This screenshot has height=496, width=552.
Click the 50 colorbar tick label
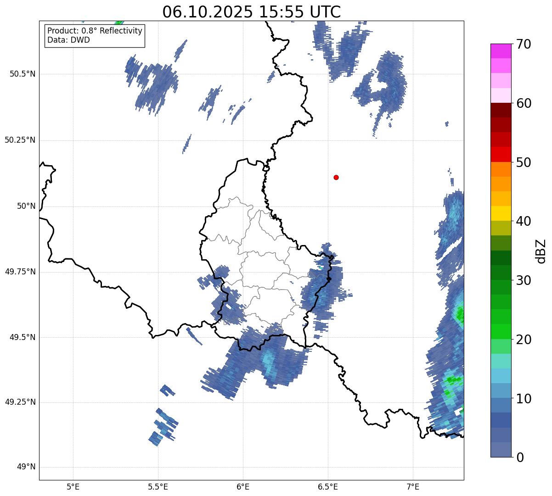point(524,162)
